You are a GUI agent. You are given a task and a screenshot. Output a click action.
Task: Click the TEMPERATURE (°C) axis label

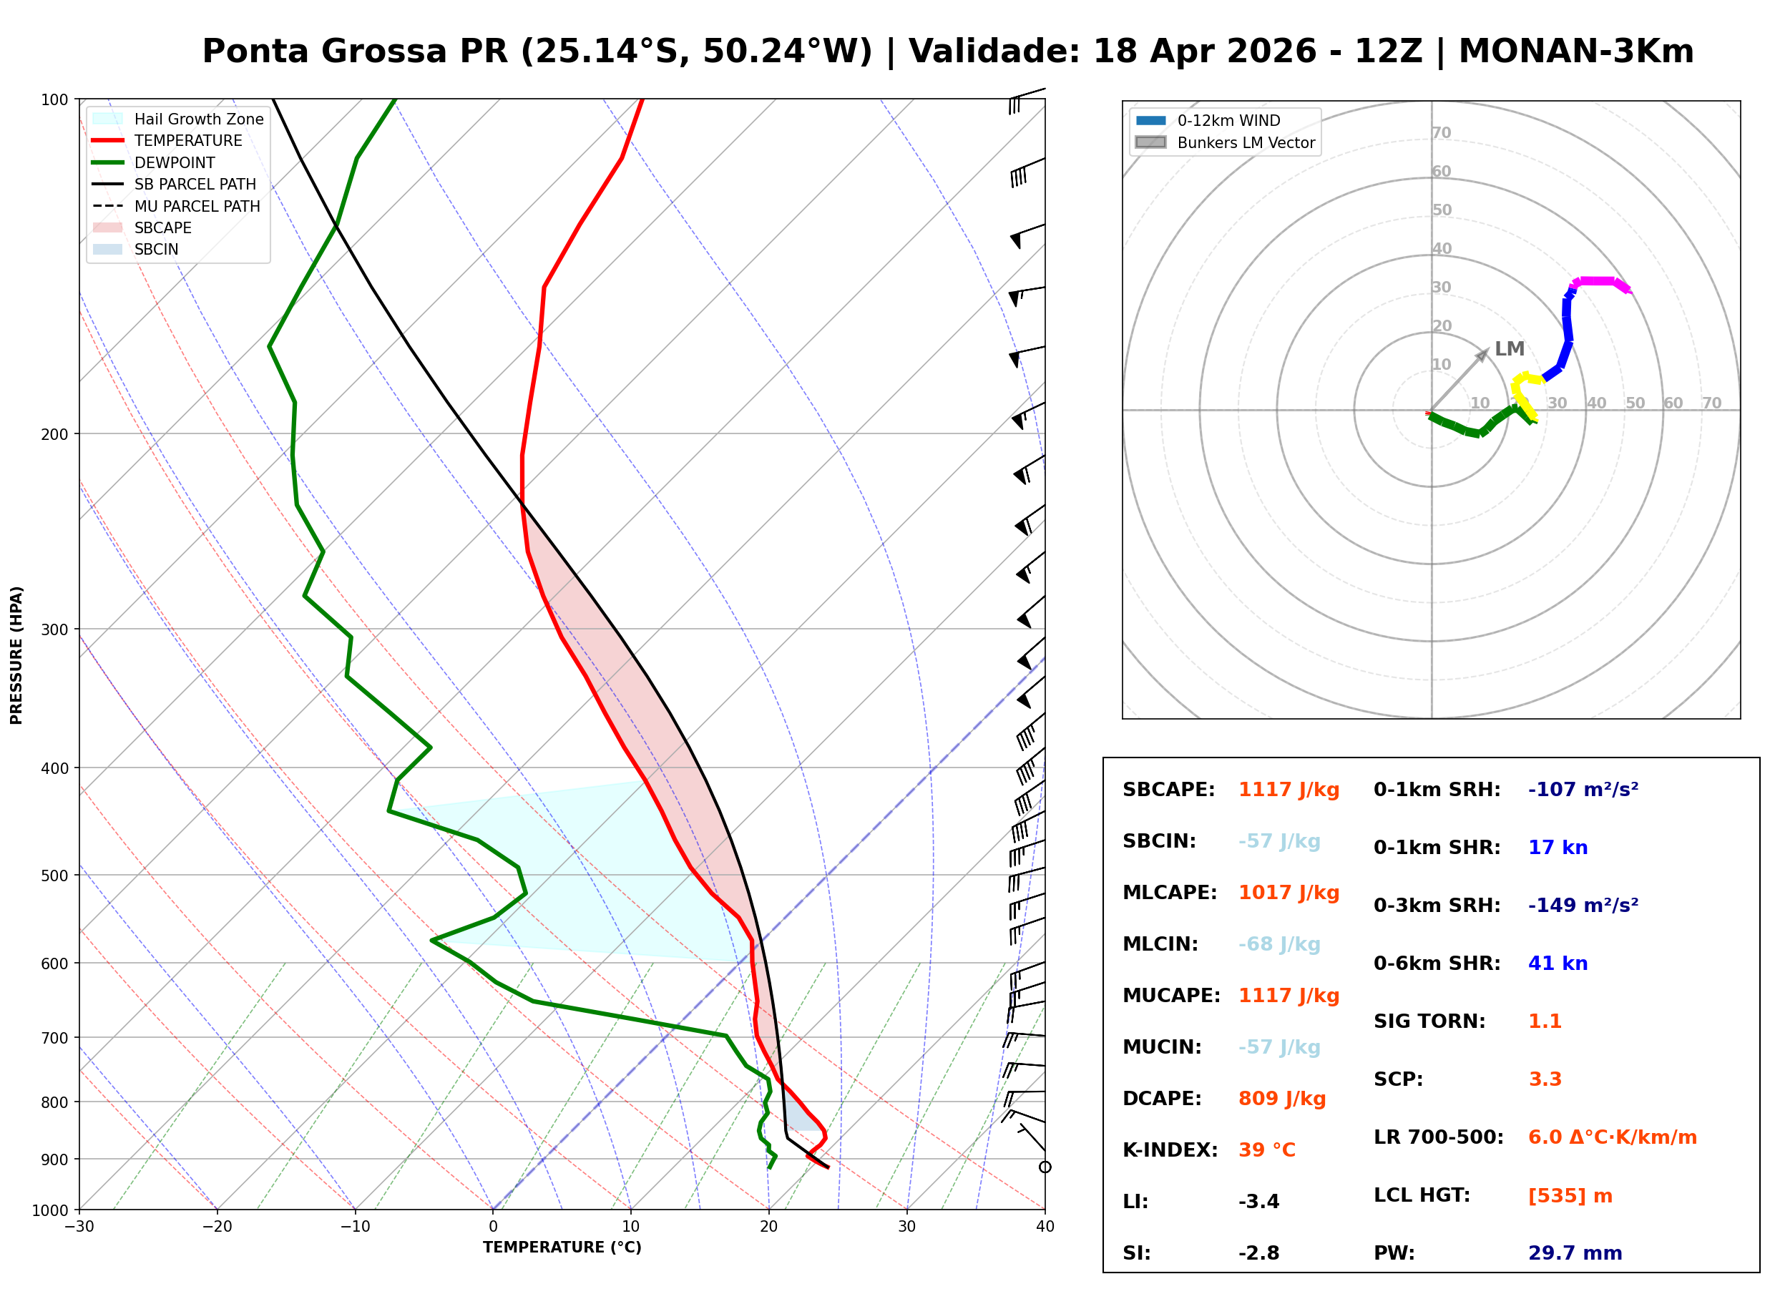click(562, 1248)
